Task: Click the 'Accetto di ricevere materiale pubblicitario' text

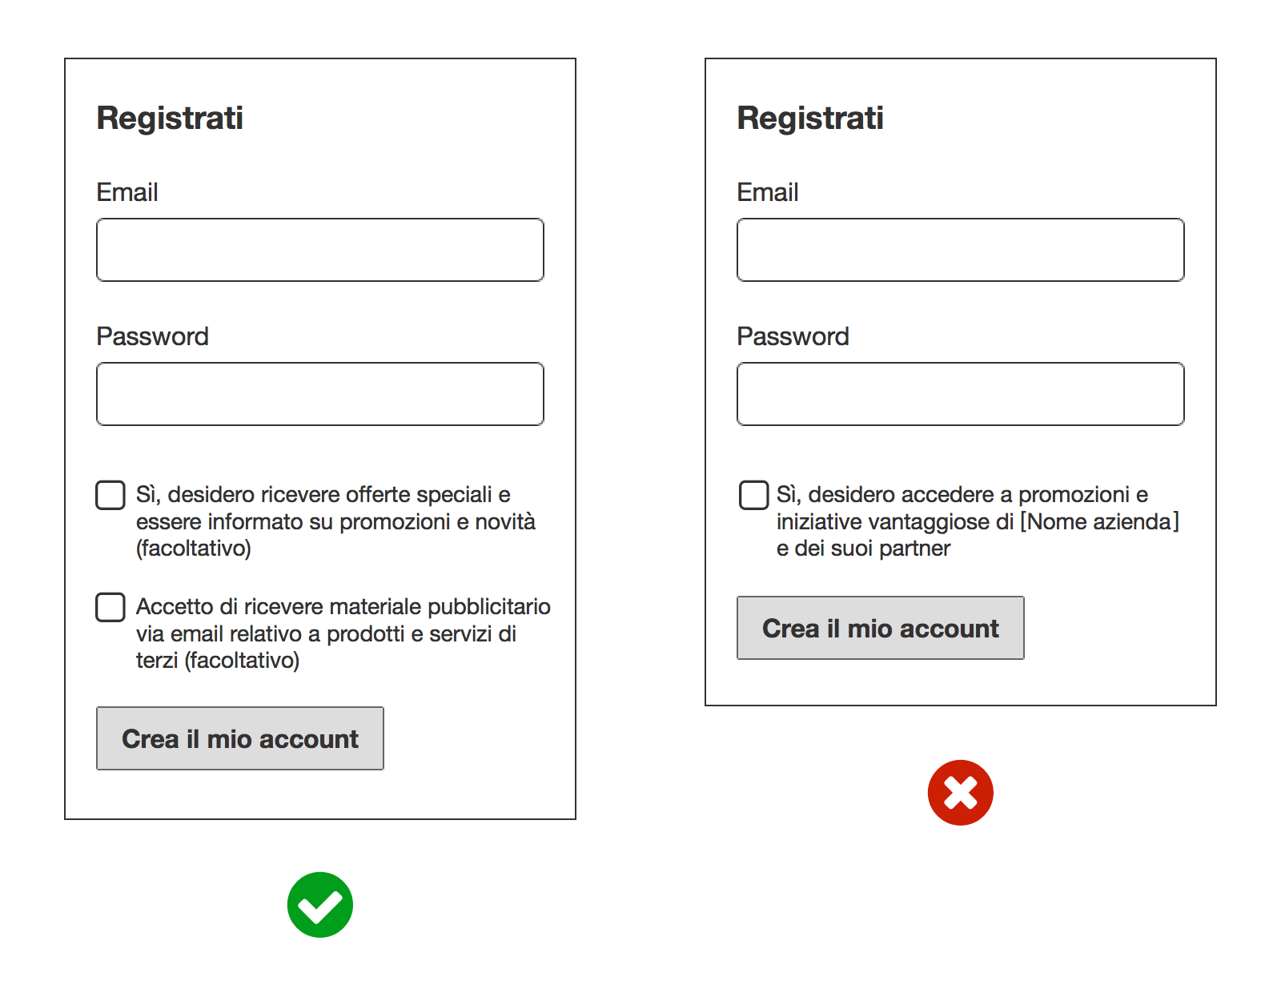Action: pos(343,607)
